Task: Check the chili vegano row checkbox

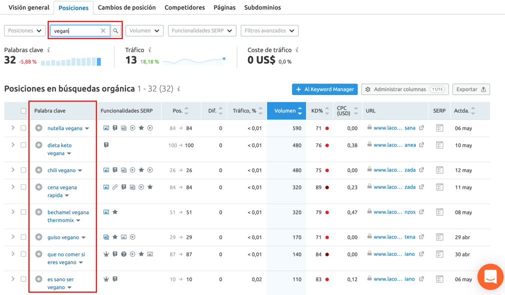Action: (23, 169)
